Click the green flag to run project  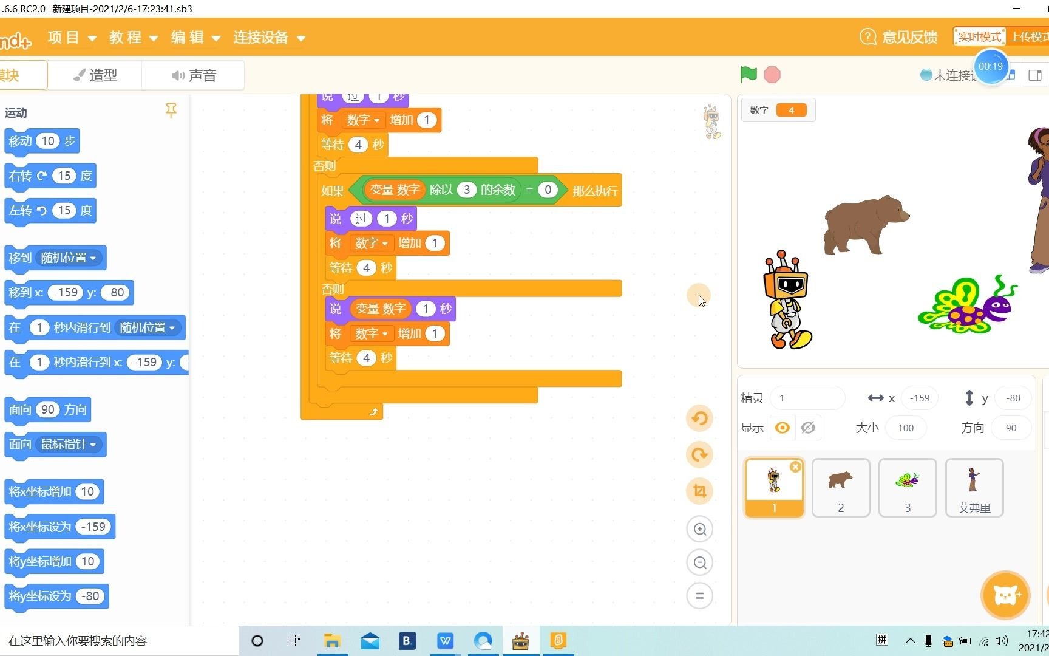[x=748, y=74]
